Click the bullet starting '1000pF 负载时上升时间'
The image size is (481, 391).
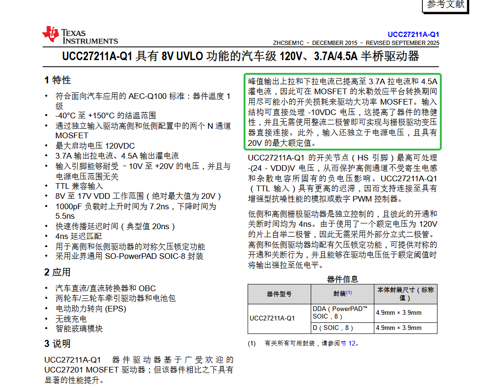click(136, 211)
